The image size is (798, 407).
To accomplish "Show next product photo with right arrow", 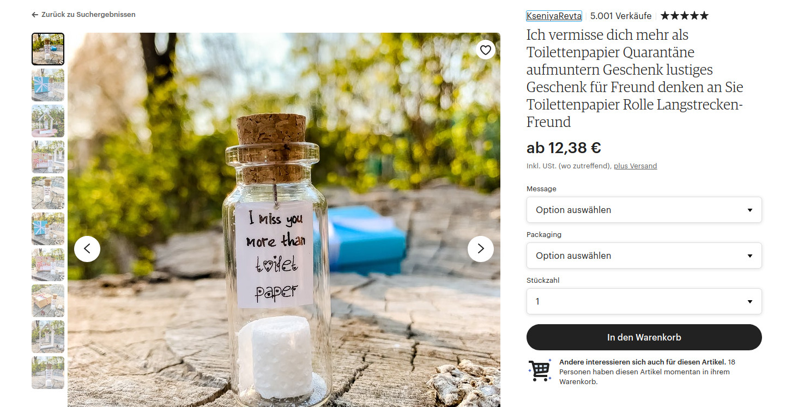I will tap(481, 249).
